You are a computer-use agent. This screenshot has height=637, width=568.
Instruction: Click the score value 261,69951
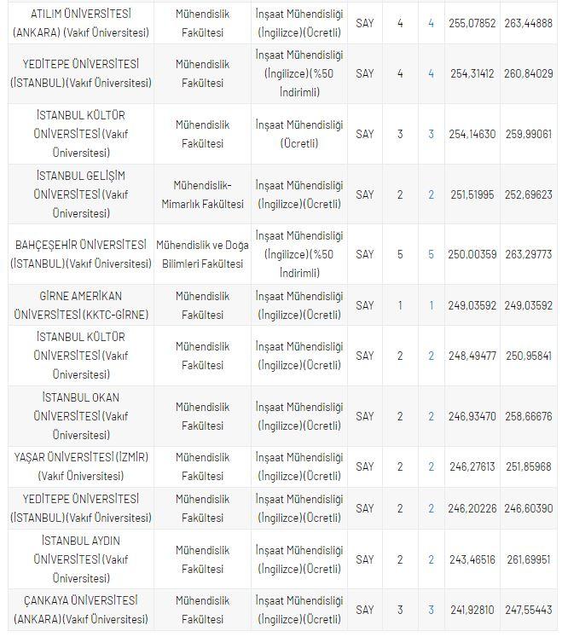click(x=528, y=559)
